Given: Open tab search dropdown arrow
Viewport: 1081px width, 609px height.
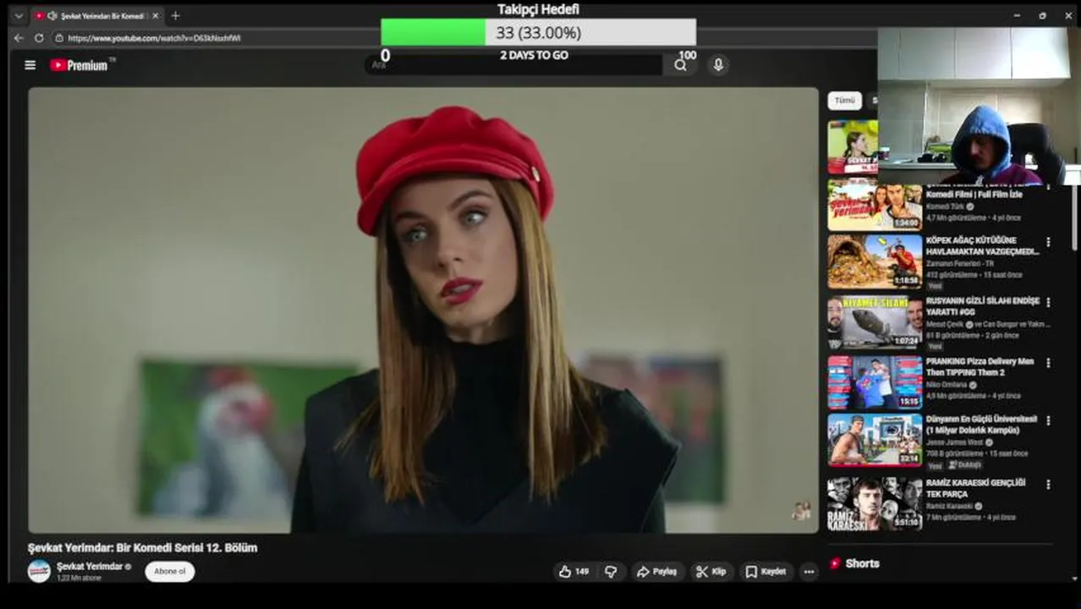Looking at the screenshot, I should pos(19,15).
